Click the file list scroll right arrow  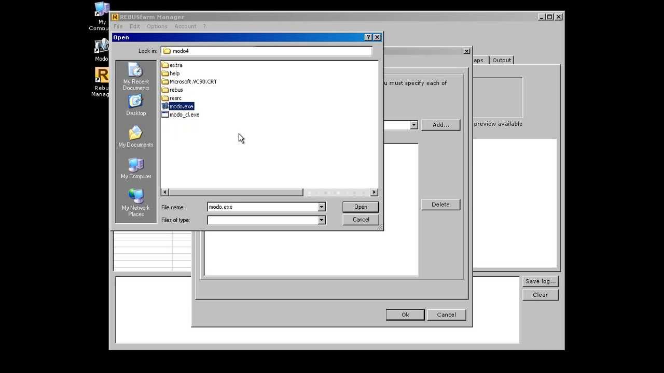click(374, 192)
